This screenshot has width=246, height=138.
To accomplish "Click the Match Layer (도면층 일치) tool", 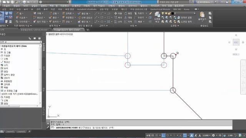I will point(184,21).
